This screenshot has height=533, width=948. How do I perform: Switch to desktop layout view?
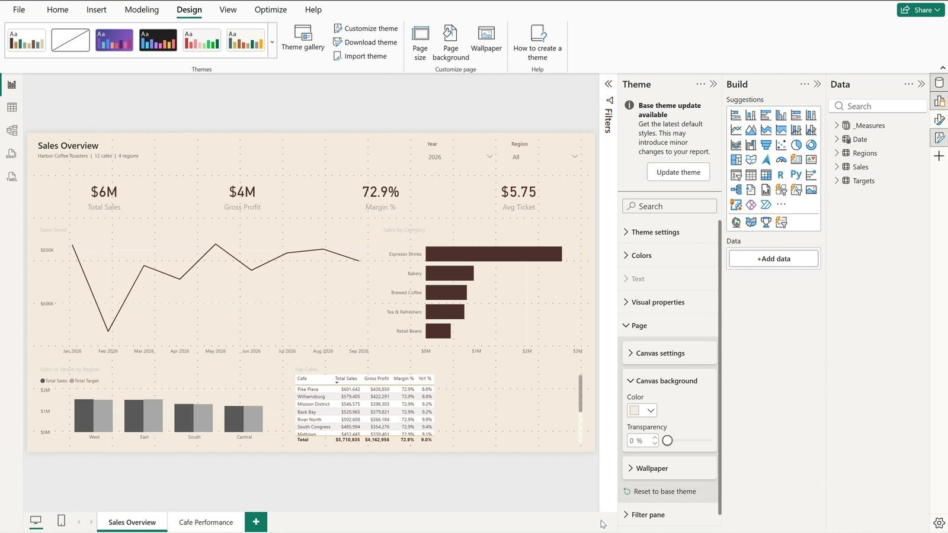pos(36,521)
